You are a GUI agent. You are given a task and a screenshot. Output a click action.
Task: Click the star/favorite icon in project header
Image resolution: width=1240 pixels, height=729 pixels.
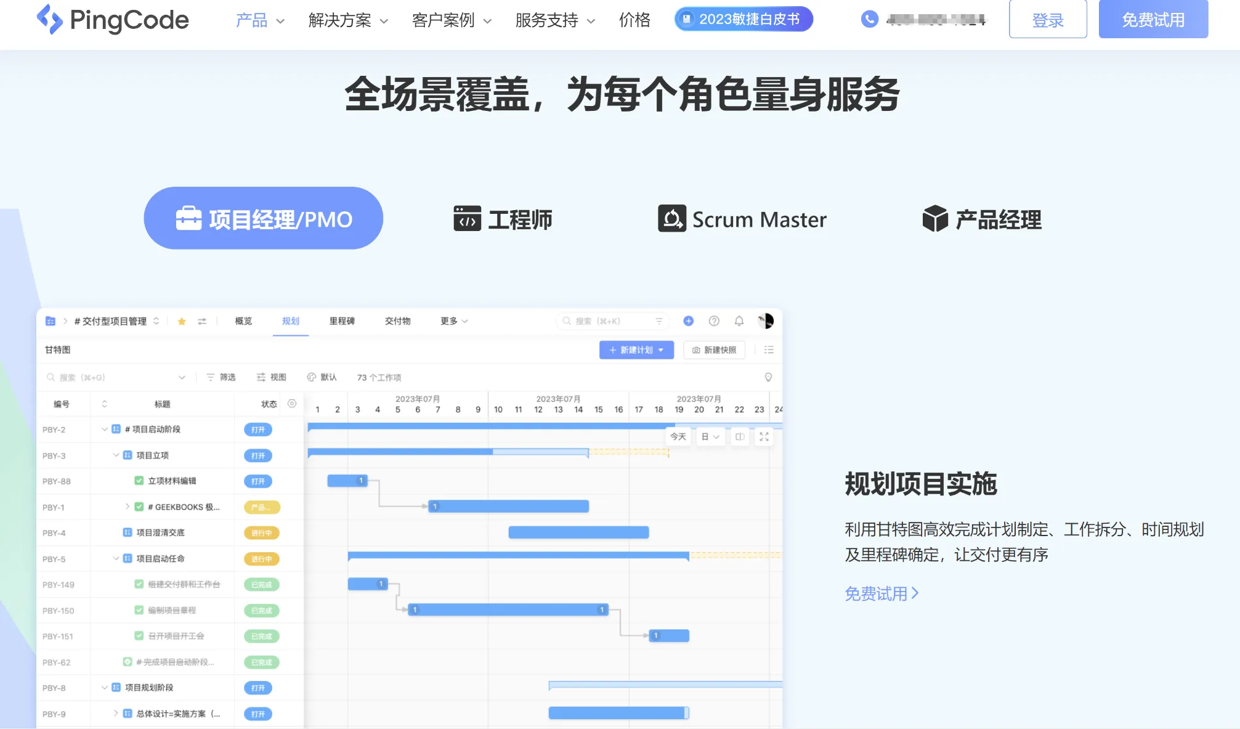[x=181, y=322]
